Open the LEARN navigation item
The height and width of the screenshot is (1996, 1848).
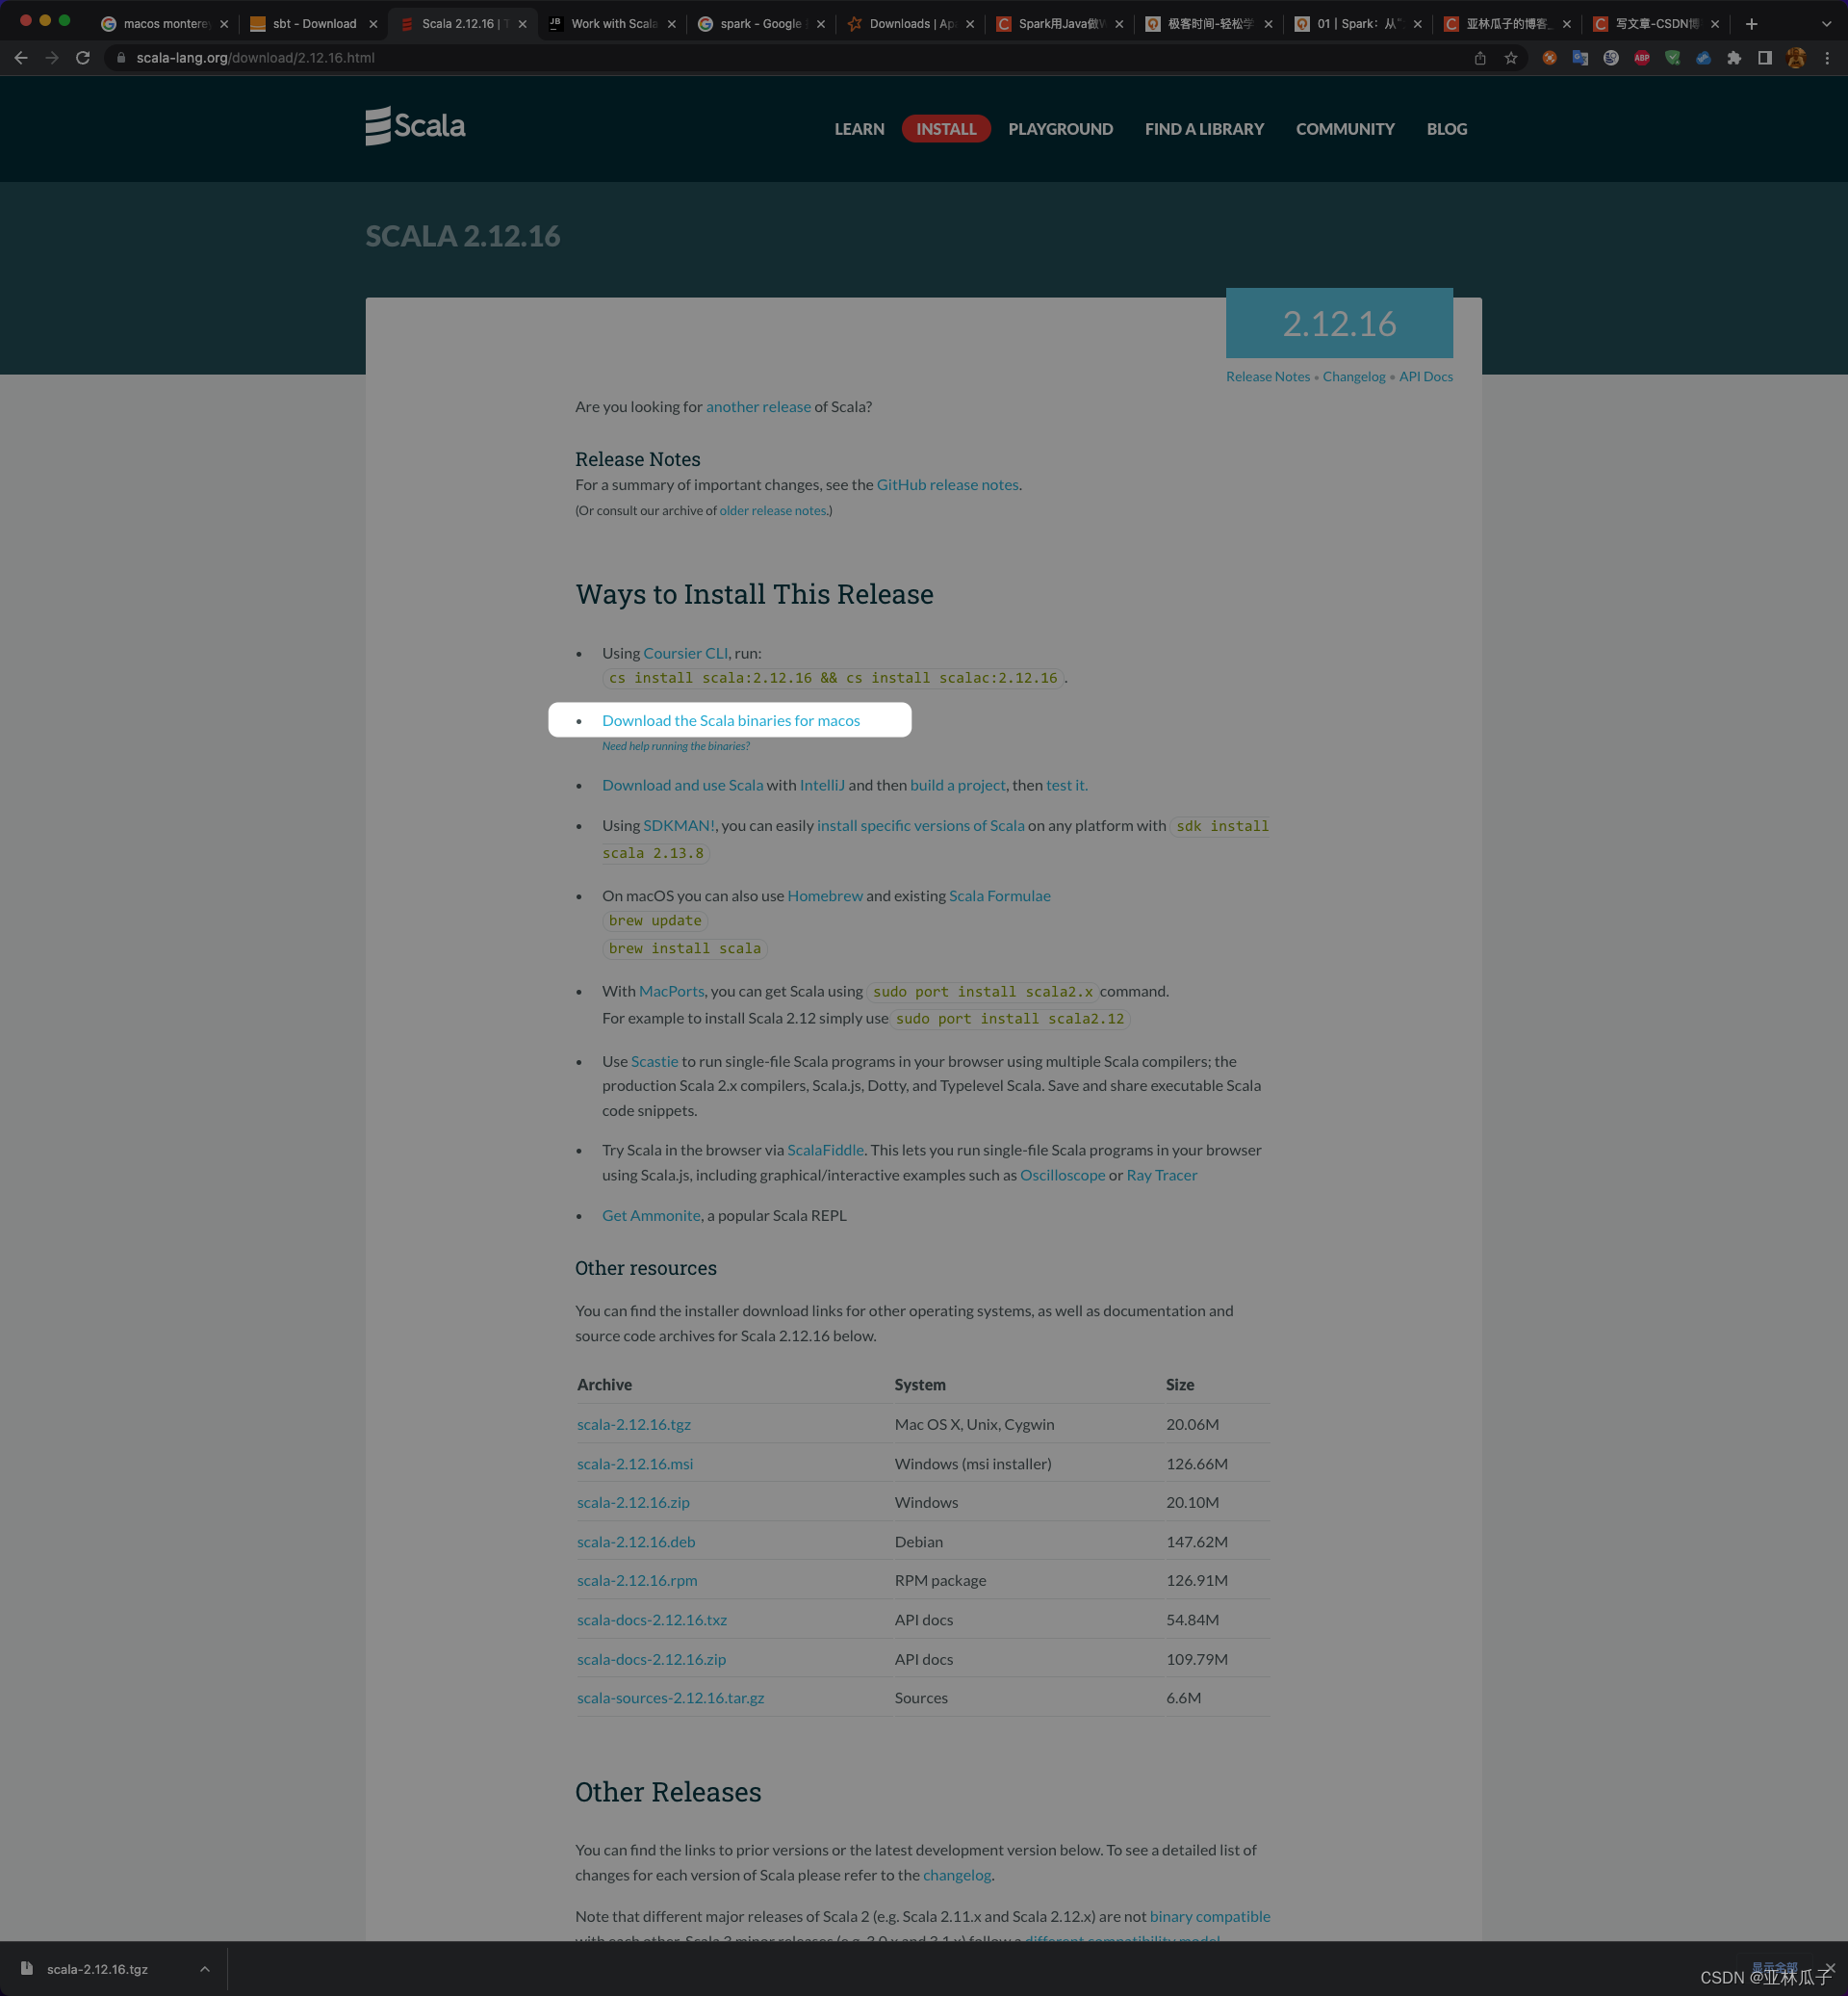click(859, 129)
